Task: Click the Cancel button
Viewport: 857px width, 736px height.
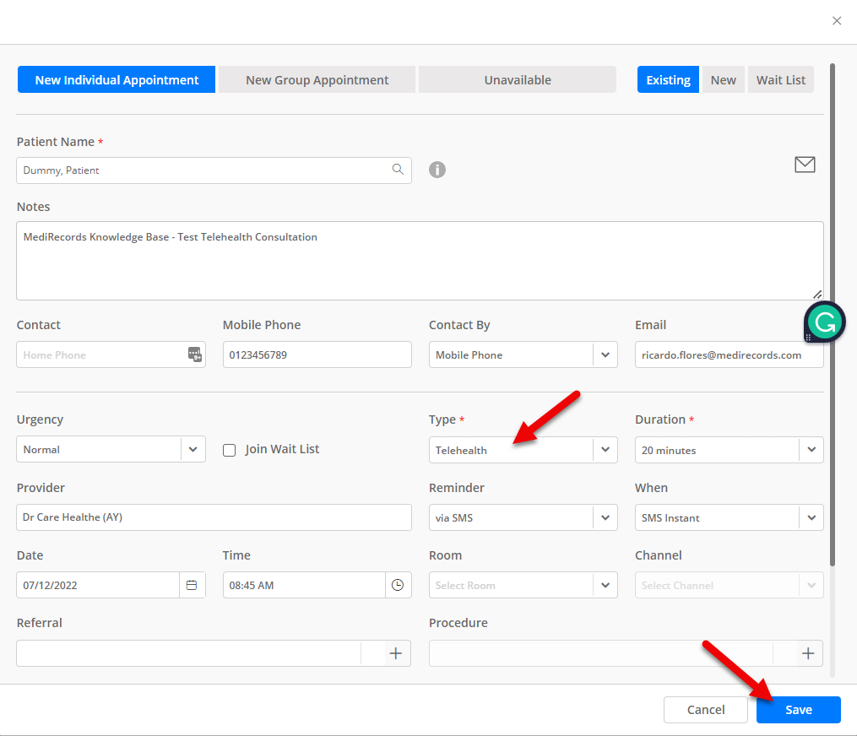Action: click(x=706, y=710)
